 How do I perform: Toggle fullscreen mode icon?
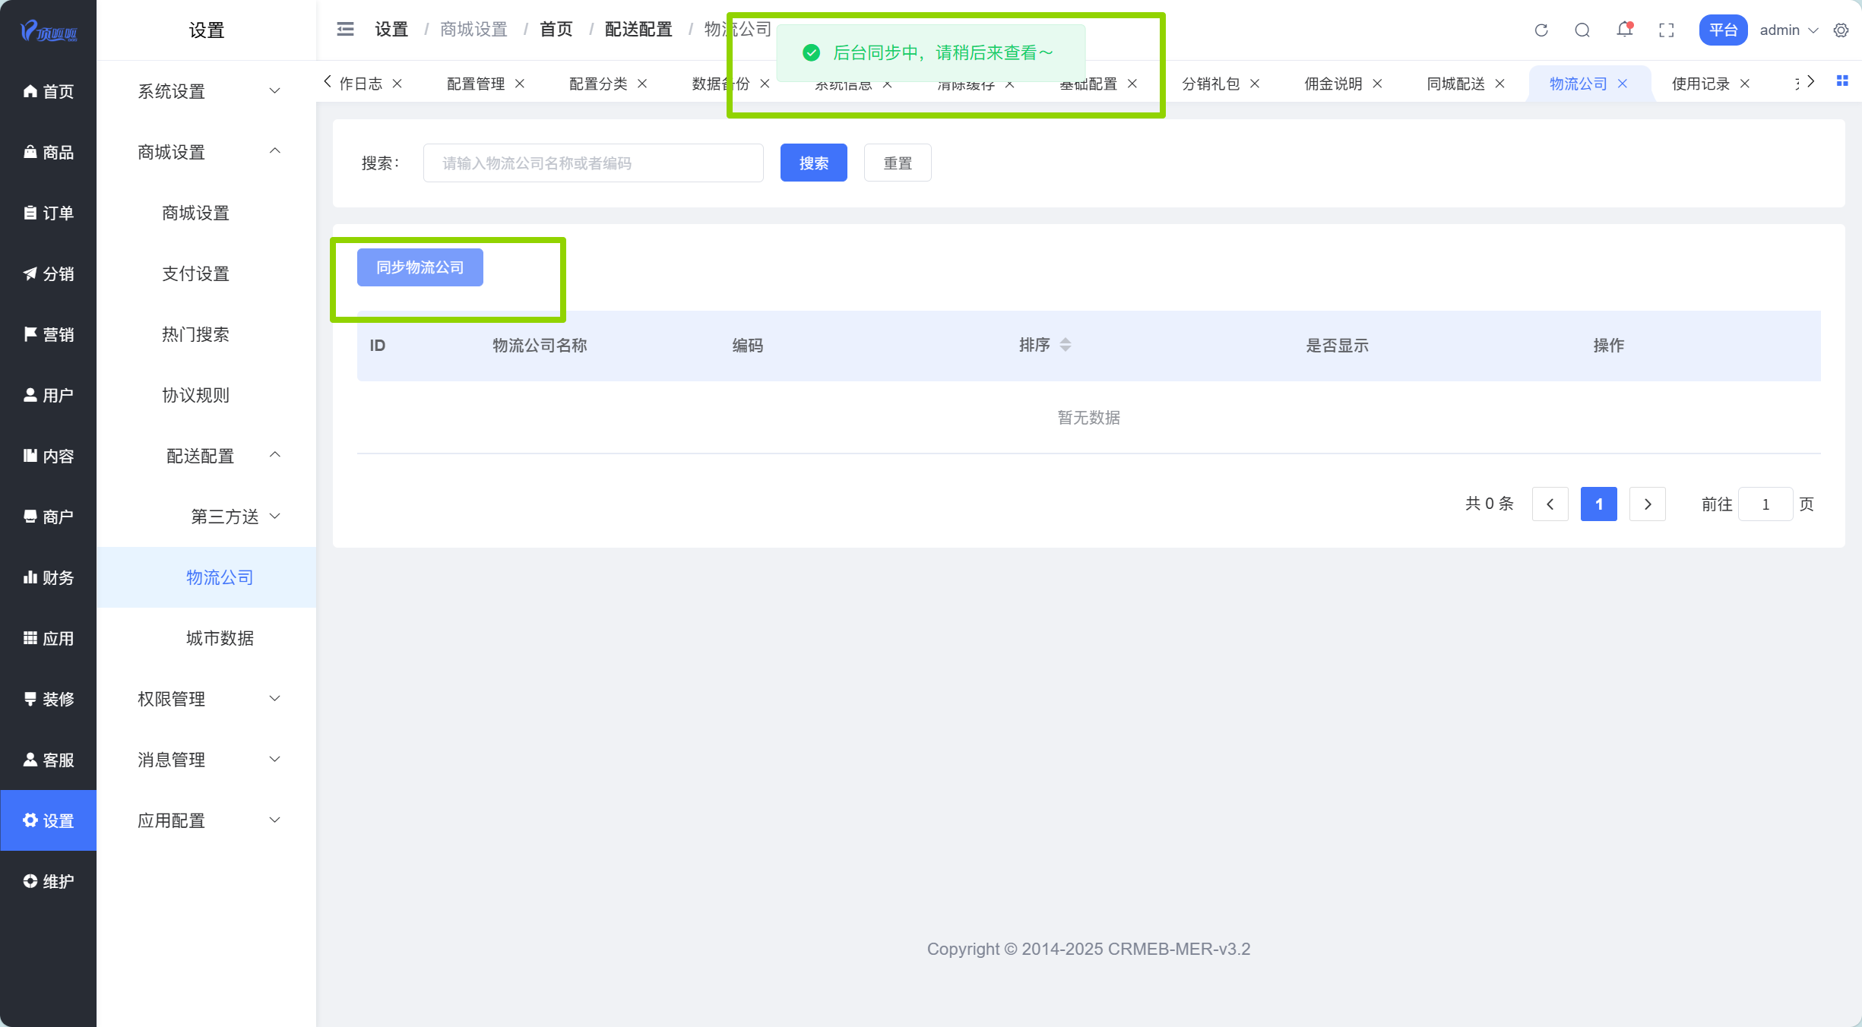point(1667,30)
